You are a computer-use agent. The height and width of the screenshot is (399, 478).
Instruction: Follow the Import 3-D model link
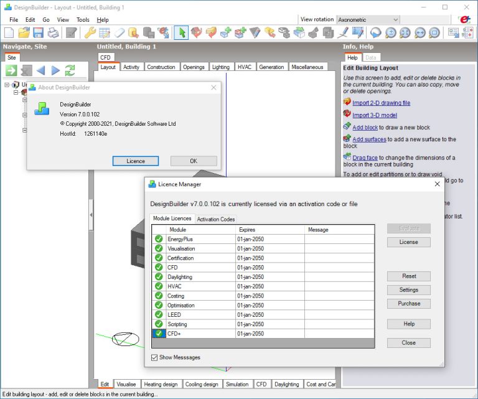(x=375, y=115)
